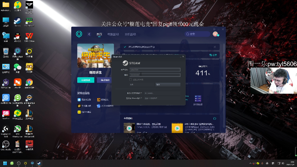Click the volume icon in the system tray
The image size is (297, 167).
283,163
